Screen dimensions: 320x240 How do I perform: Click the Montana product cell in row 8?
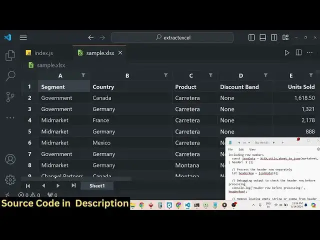[195, 165]
